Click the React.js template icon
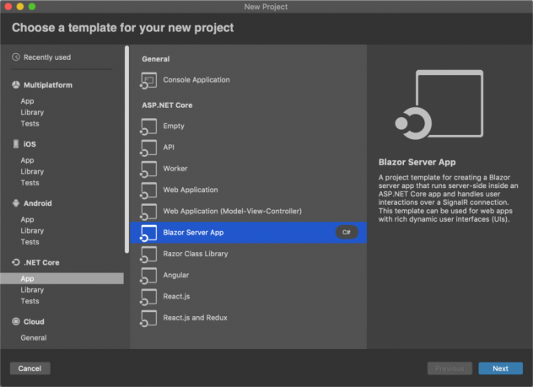Viewport: 533px width, 387px height. tap(148, 297)
